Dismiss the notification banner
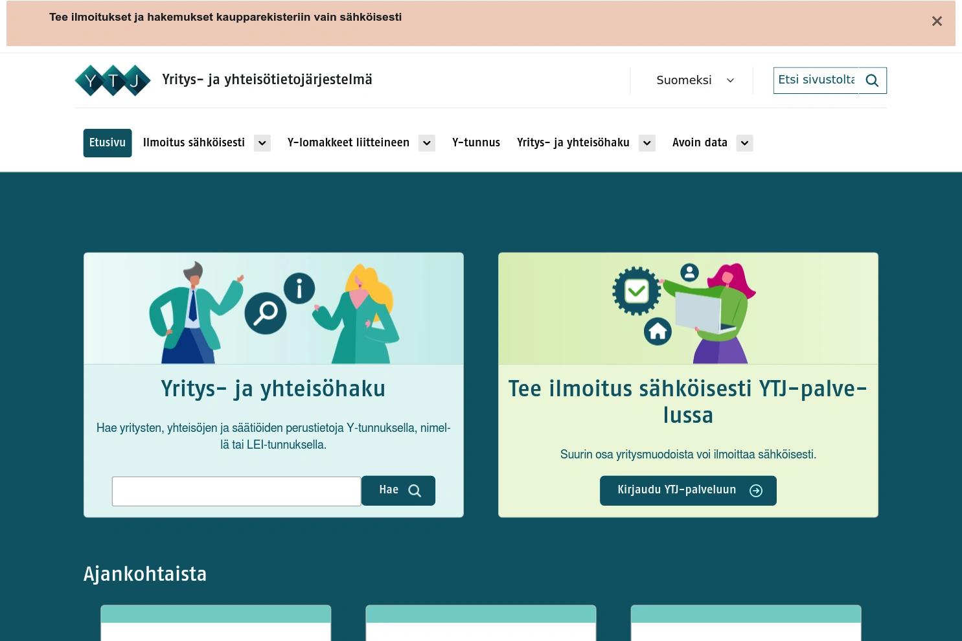This screenshot has height=641, width=962. [x=937, y=21]
